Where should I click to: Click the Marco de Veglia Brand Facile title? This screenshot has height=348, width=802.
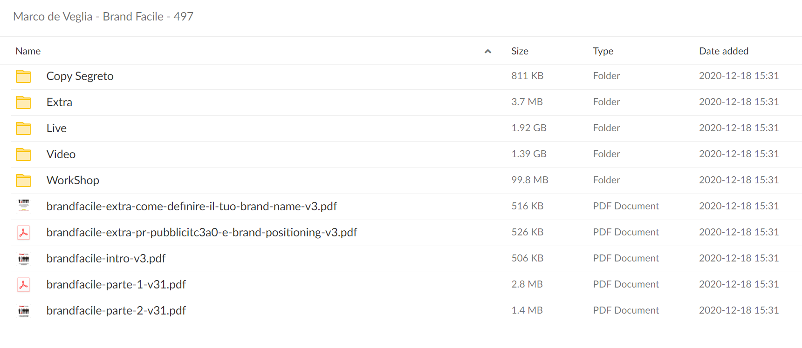pyautogui.click(x=103, y=17)
